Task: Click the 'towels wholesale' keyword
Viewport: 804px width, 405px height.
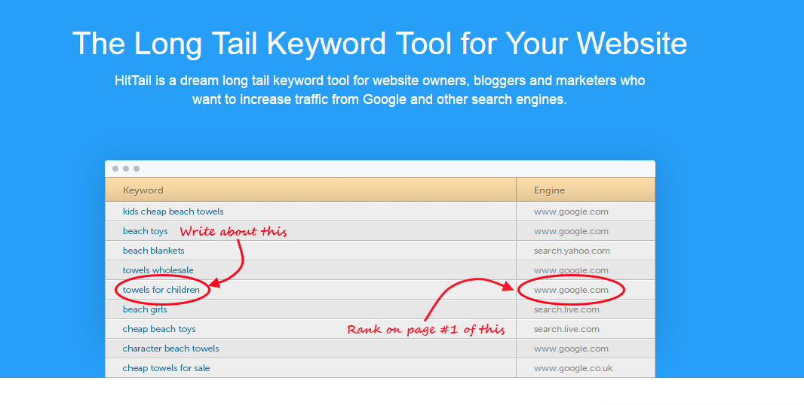Action: click(158, 269)
